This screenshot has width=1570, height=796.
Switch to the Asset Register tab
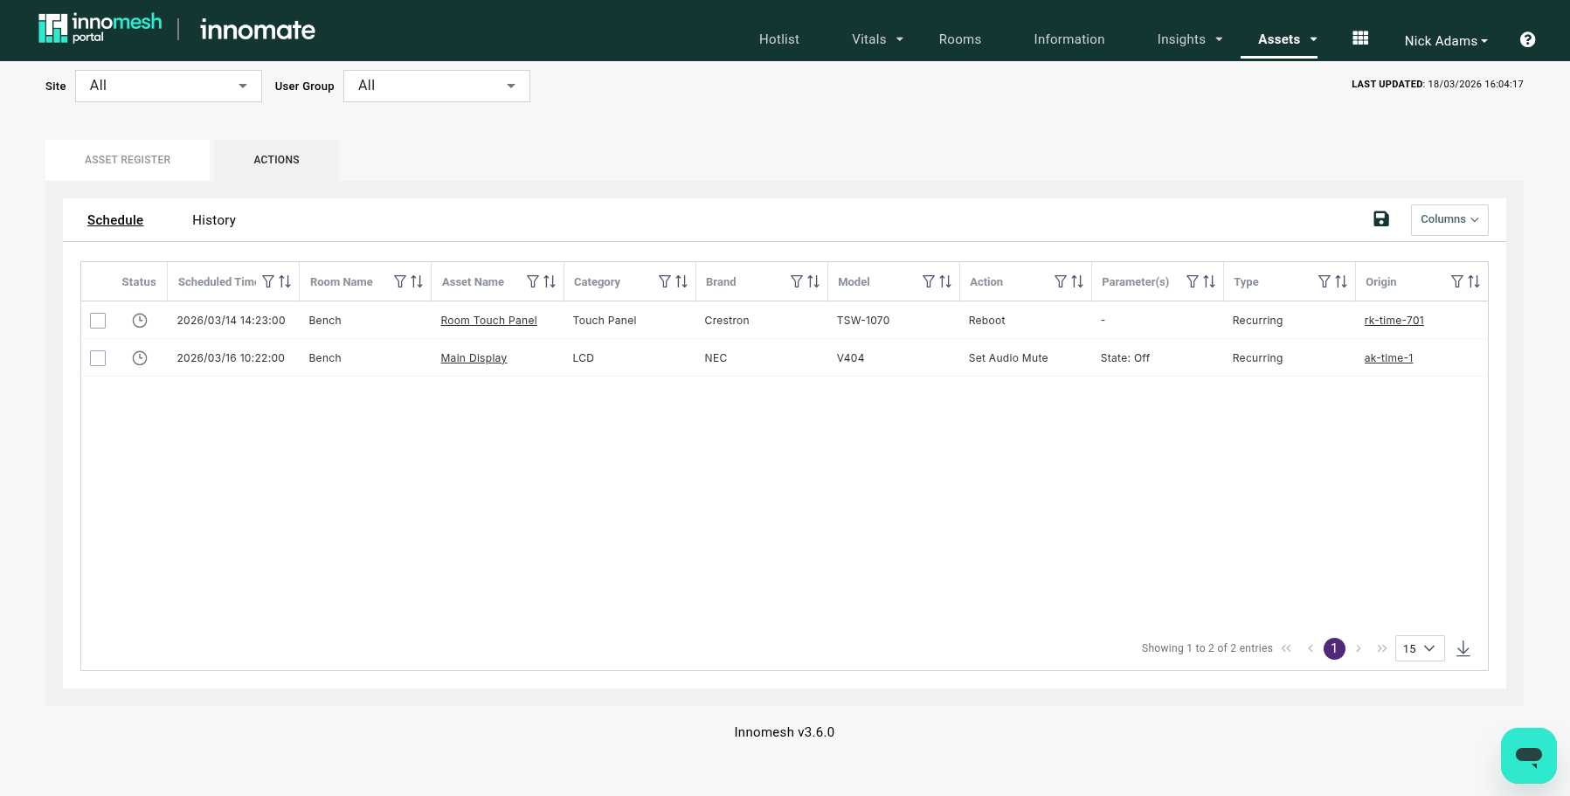click(x=128, y=160)
